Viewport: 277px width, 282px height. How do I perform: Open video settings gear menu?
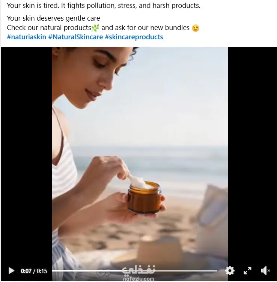click(x=230, y=271)
